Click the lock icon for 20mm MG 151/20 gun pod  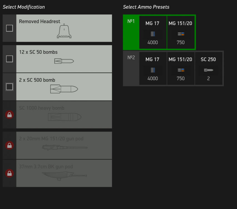point(9,145)
